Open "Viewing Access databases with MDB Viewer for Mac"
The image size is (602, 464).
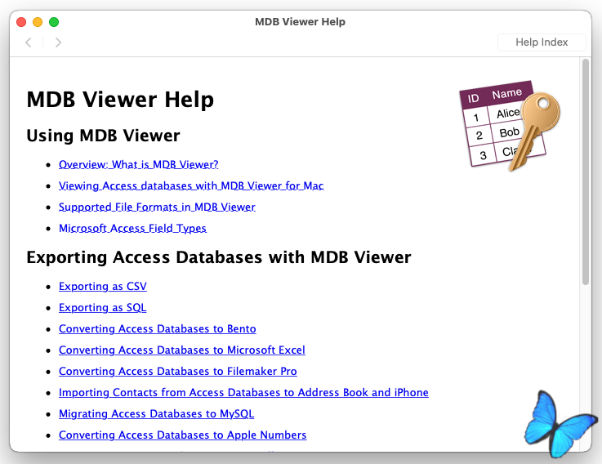191,186
